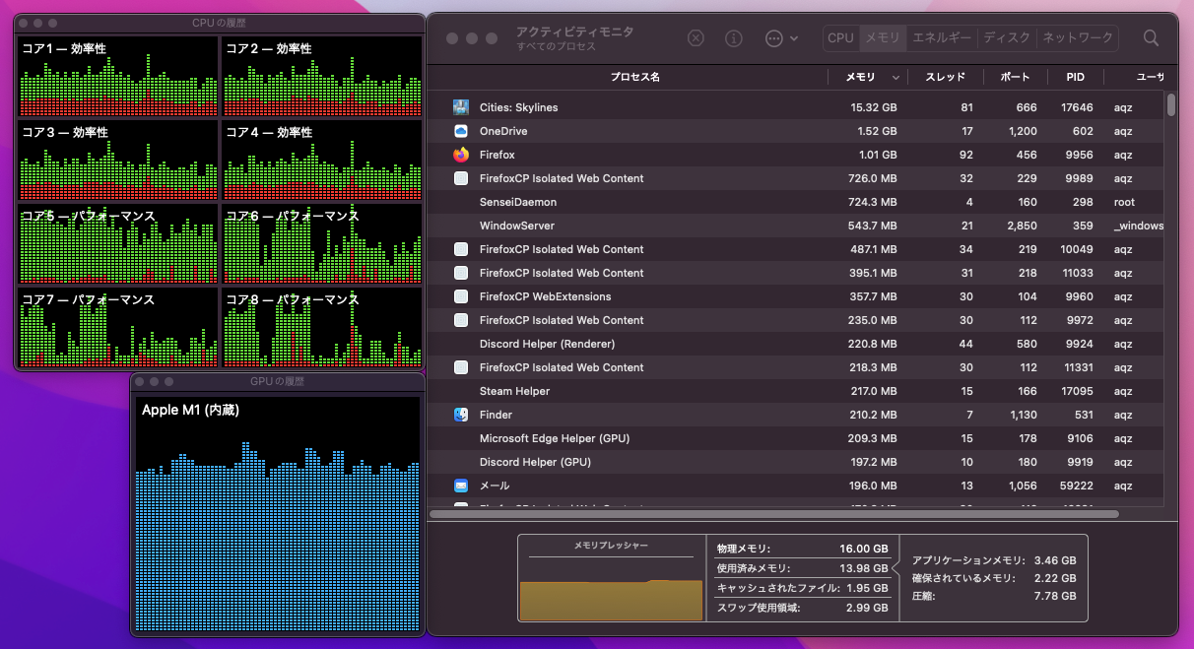Click the Cities: Skylines app icon
Viewport: 1194px width, 649px height.
[x=461, y=107]
